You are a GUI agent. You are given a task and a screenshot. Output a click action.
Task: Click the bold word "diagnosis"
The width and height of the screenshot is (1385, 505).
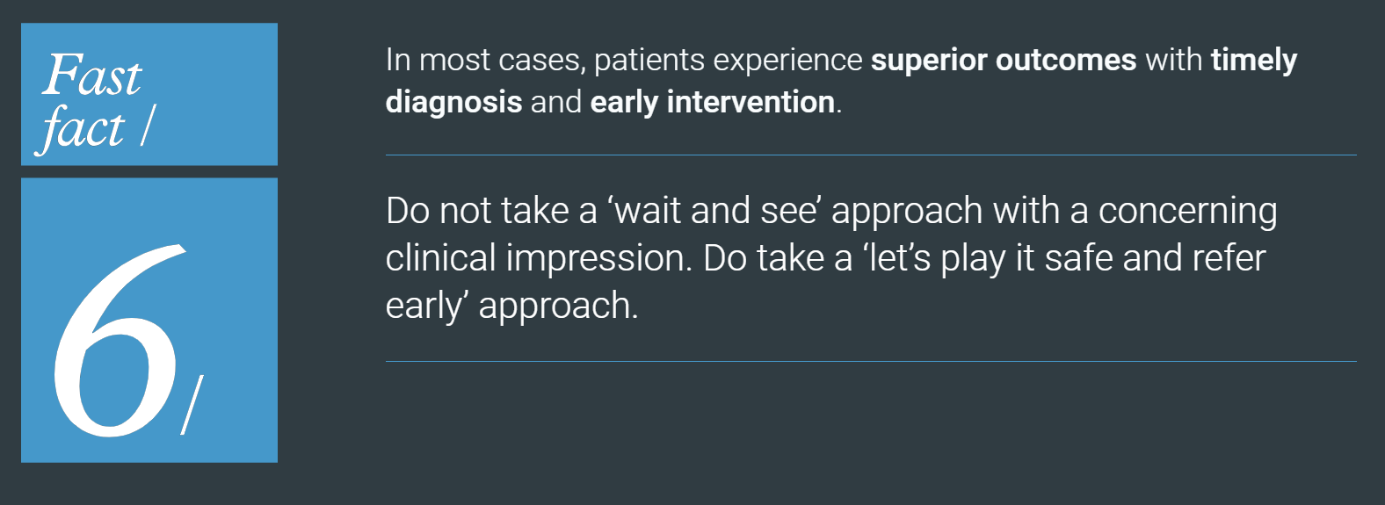pyautogui.click(x=453, y=102)
